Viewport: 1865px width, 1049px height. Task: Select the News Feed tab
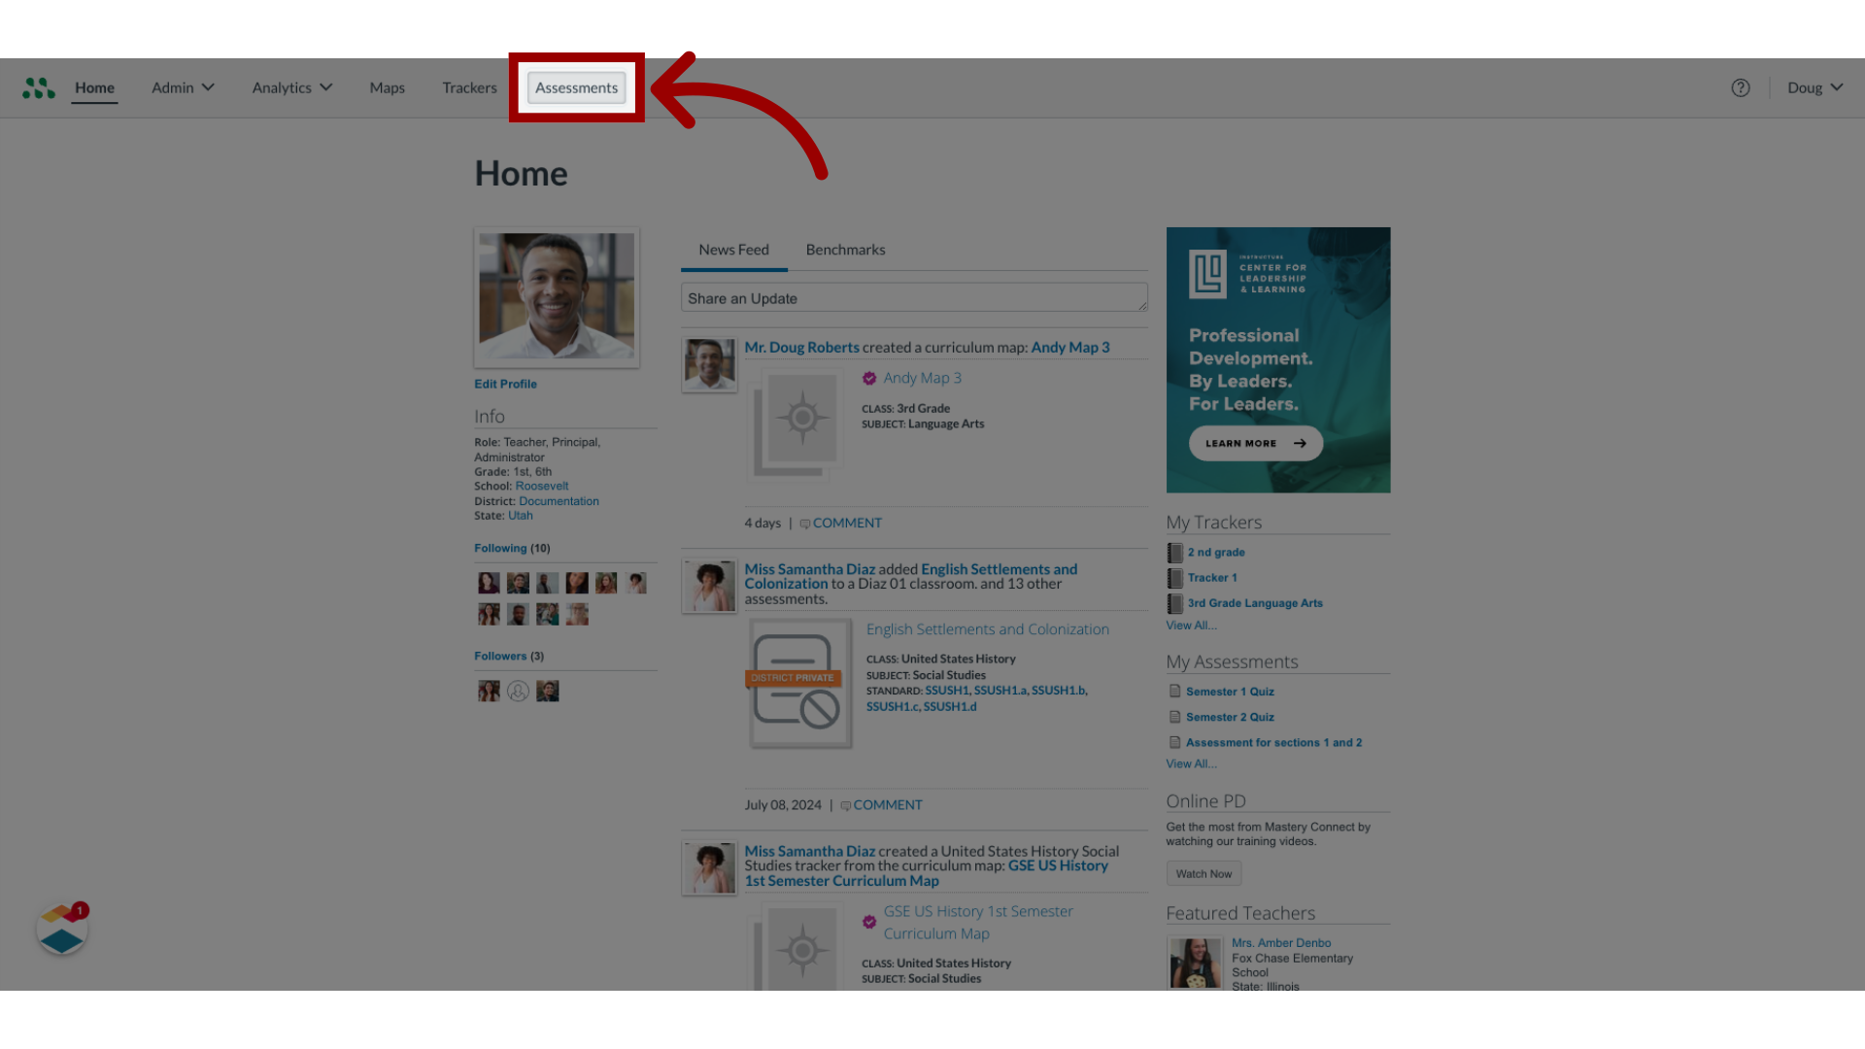click(x=734, y=249)
